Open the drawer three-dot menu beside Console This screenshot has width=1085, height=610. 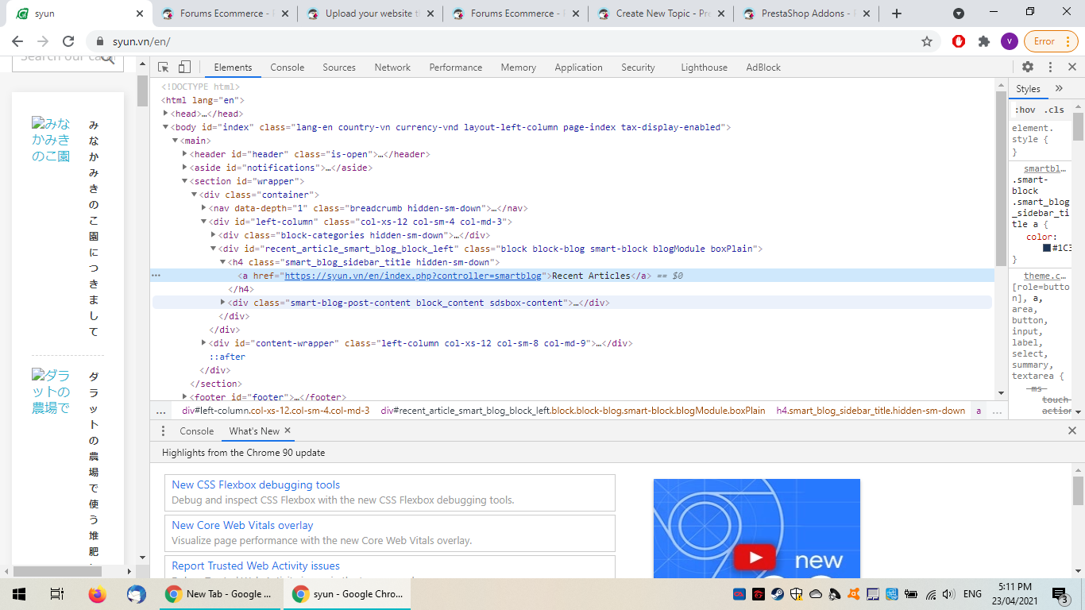pyautogui.click(x=164, y=430)
